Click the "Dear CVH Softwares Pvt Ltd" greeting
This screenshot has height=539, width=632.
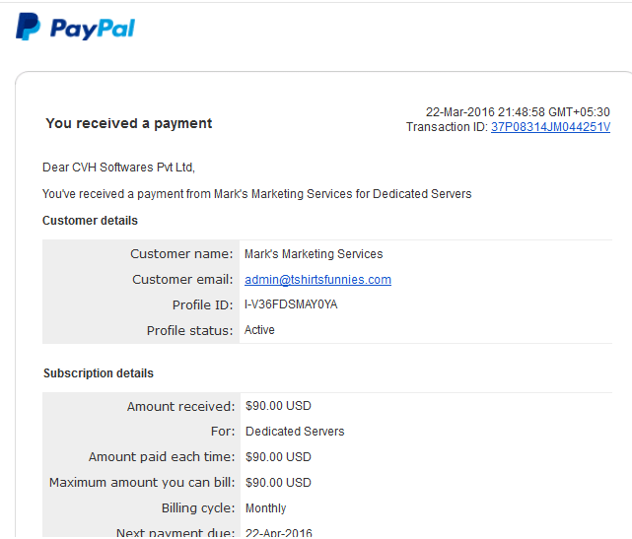click(112, 168)
